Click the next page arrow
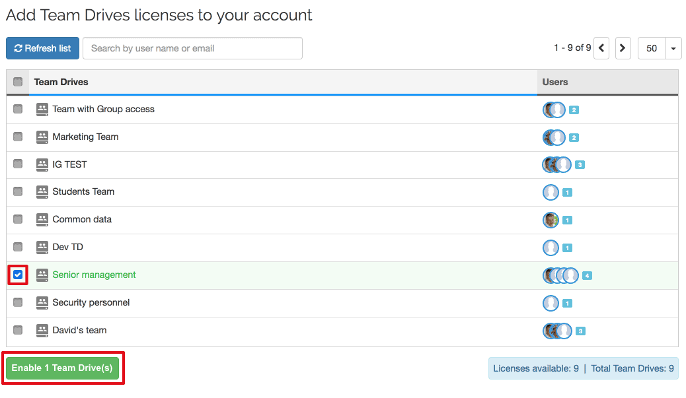This screenshot has width=686, height=398. click(x=623, y=48)
